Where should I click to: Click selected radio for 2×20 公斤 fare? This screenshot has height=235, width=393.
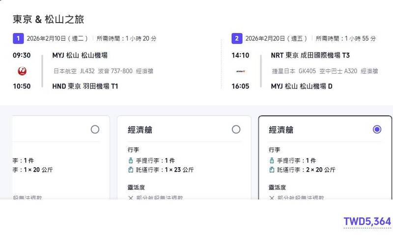[377, 129]
